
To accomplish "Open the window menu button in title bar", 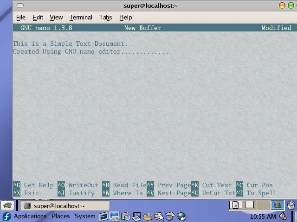I will click(x=19, y=6).
